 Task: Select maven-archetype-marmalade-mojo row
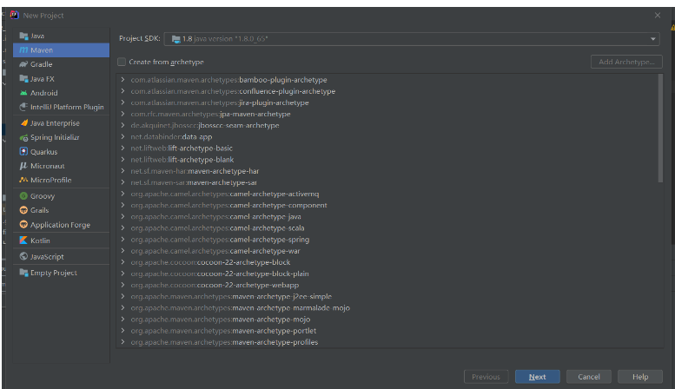387,307
